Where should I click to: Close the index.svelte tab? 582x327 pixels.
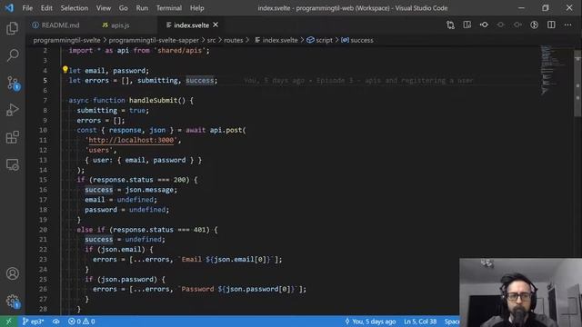(216, 25)
